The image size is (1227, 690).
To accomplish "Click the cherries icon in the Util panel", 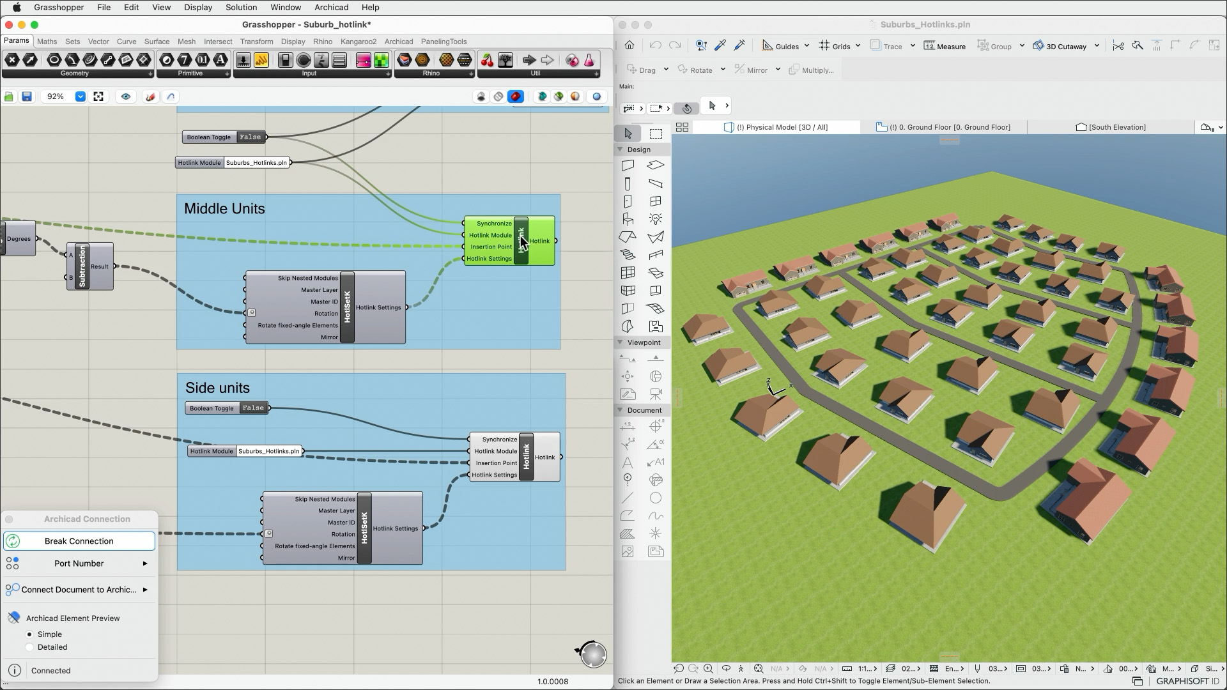I will point(488,60).
